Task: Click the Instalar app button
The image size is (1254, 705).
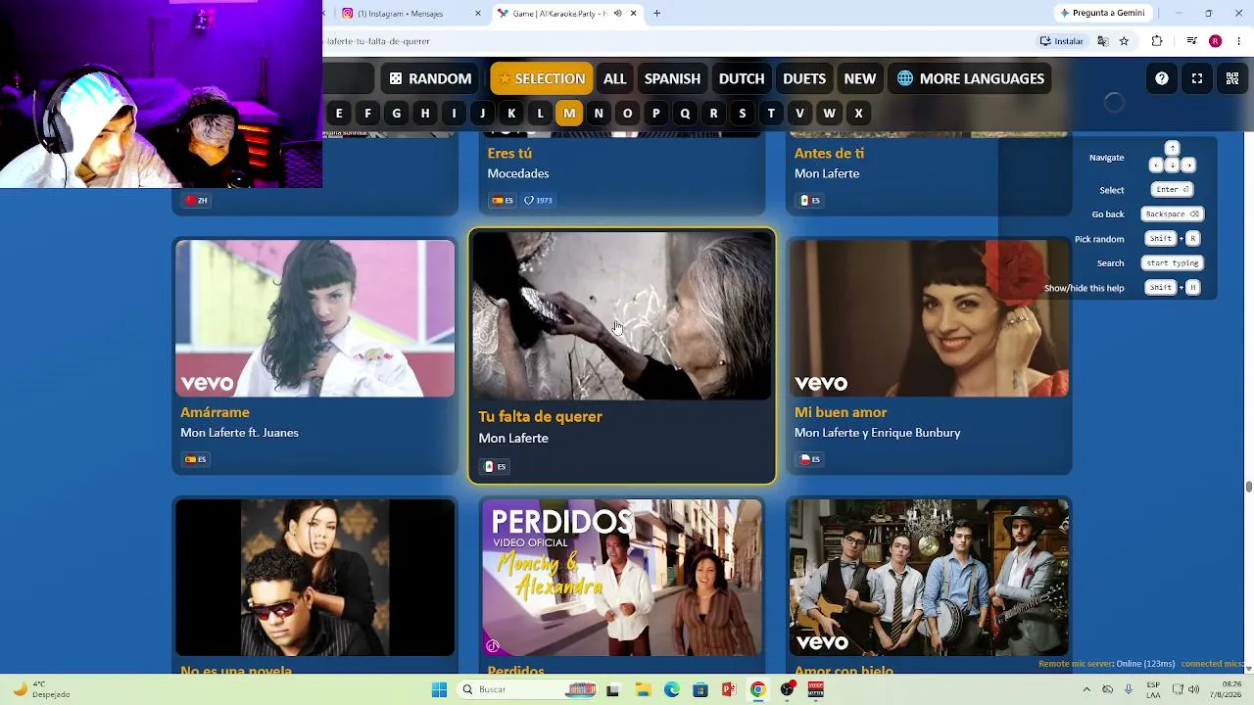Action: tap(1062, 41)
